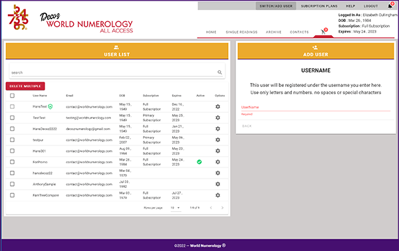Sort by the User Name column header
The image size is (399, 251).
[x=40, y=96]
